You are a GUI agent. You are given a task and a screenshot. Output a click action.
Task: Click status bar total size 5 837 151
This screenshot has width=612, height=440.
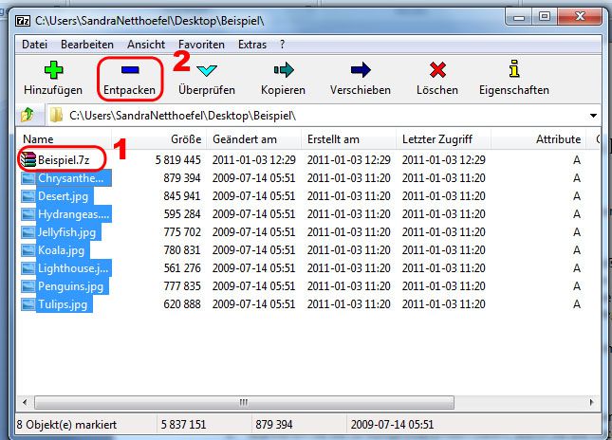pyautogui.click(x=183, y=425)
